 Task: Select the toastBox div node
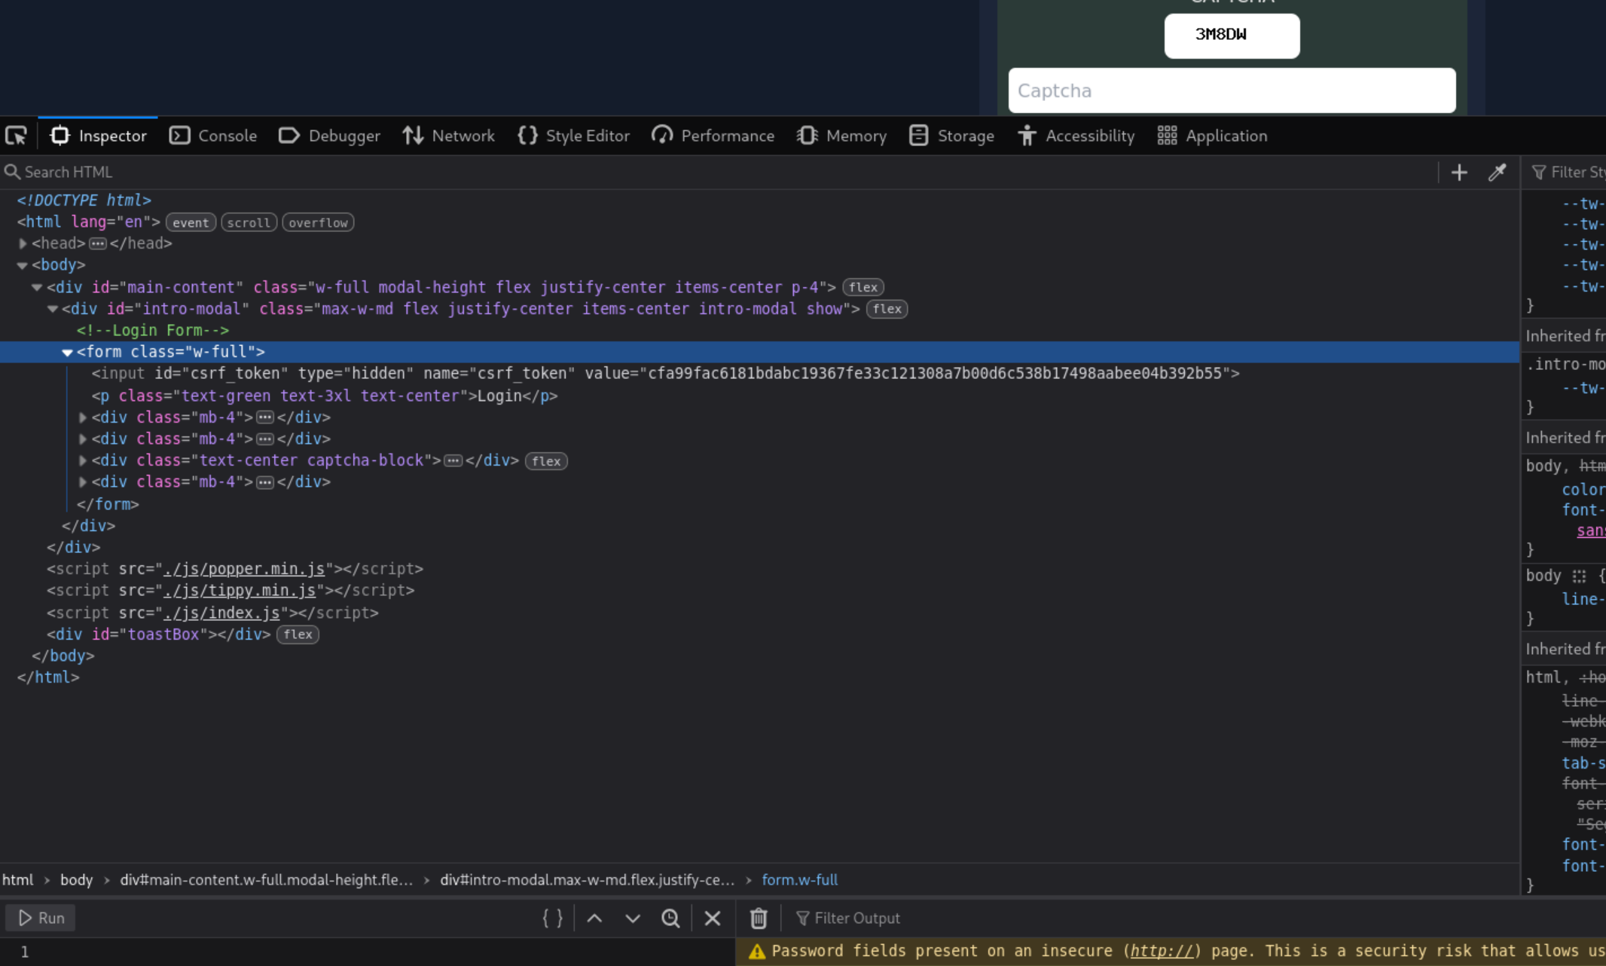pos(158,634)
